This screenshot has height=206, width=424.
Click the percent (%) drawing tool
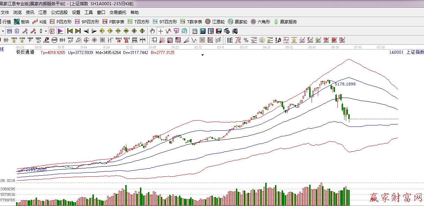[x=246, y=40]
